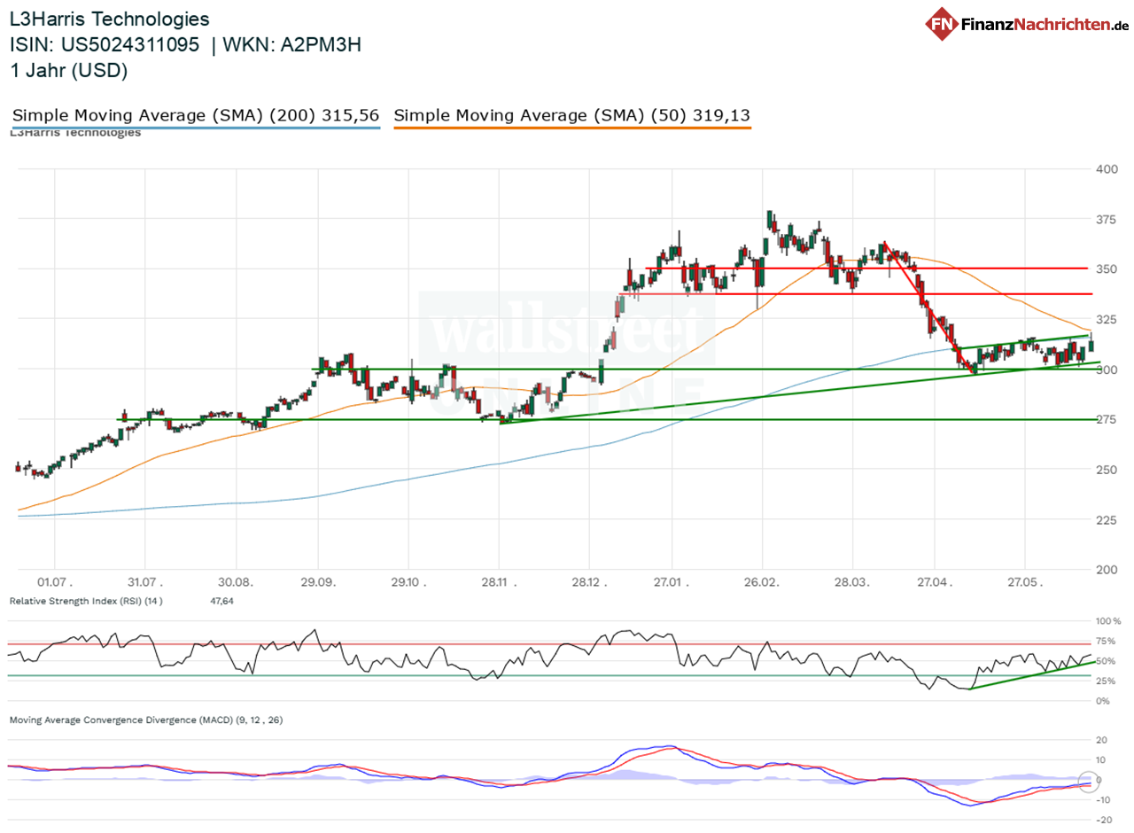Click the 0% RSI axis label
1134x833 pixels.
click(x=1104, y=701)
